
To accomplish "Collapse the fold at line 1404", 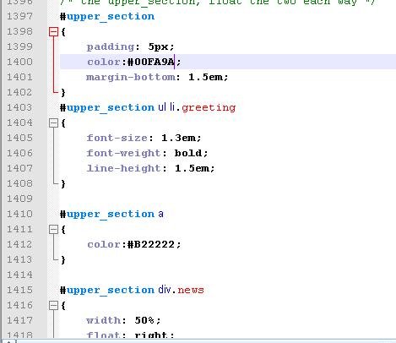I will [53, 122].
